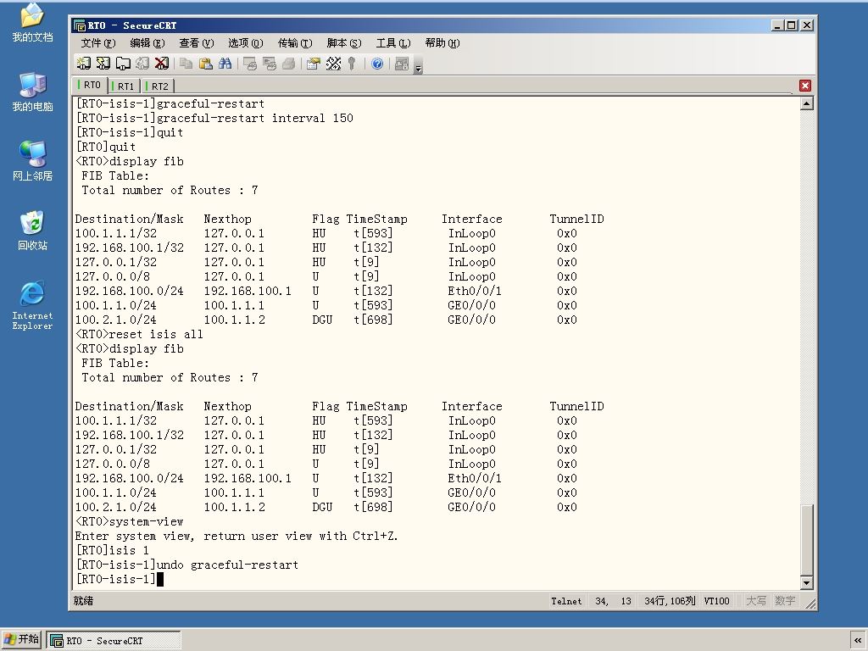The image size is (868, 651).
Task: Switch to the RT1 session tab
Action: pyautogui.click(x=124, y=86)
